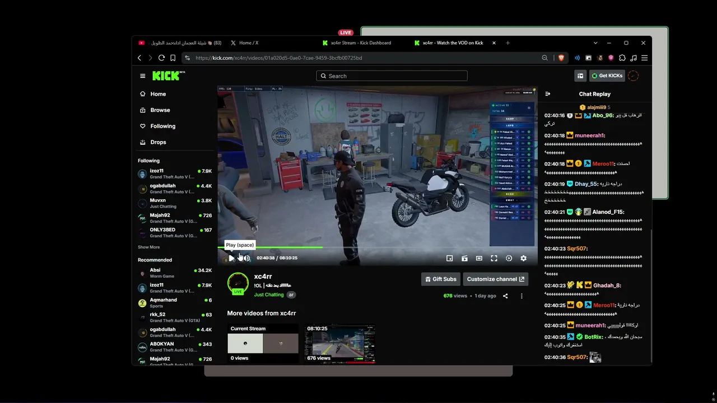This screenshot has width=717, height=403.
Task: Seek on the green video progress bar
Action: [378, 247]
